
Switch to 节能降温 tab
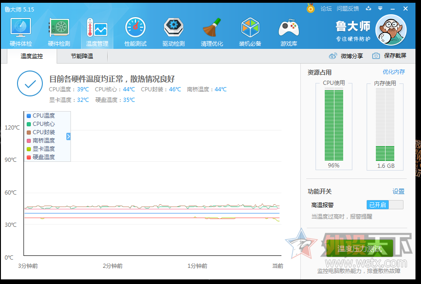(82, 56)
